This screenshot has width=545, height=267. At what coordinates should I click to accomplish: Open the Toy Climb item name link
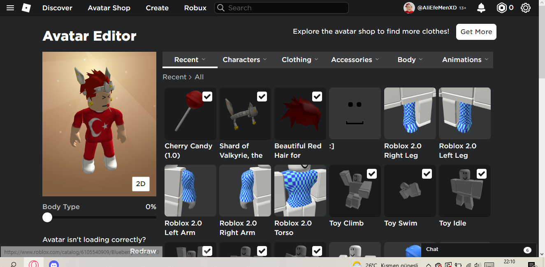coord(346,223)
